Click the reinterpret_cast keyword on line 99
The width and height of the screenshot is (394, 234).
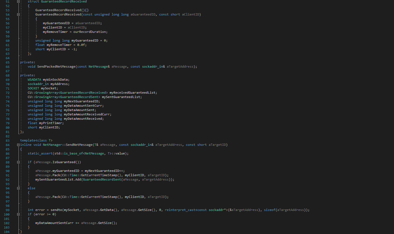180,210
